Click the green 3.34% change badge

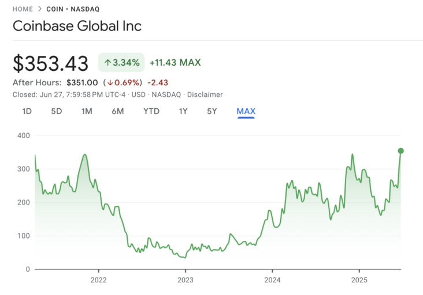click(121, 62)
